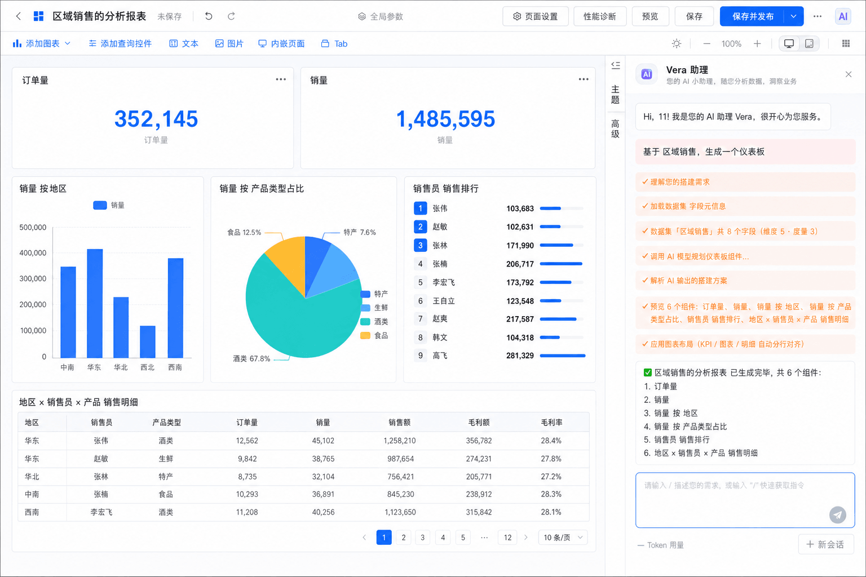This screenshot has width=866, height=577.
Task: Collapse the side panel with the indent icon
Action: pos(616,65)
